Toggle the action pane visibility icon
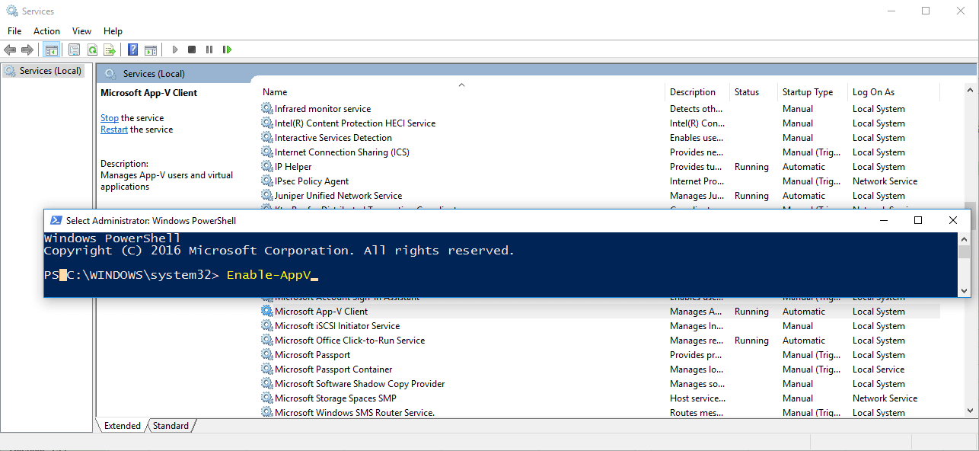The width and height of the screenshot is (979, 451). (150, 50)
